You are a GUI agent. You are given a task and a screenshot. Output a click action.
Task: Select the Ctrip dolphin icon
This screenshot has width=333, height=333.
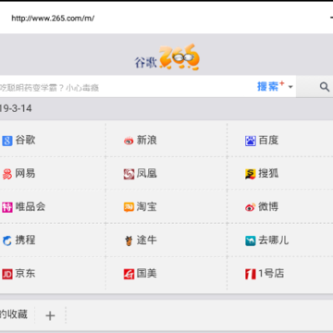[x=7, y=240]
